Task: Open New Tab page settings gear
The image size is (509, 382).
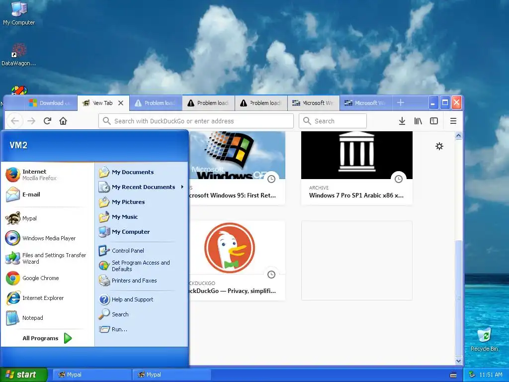Action: coord(439,146)
